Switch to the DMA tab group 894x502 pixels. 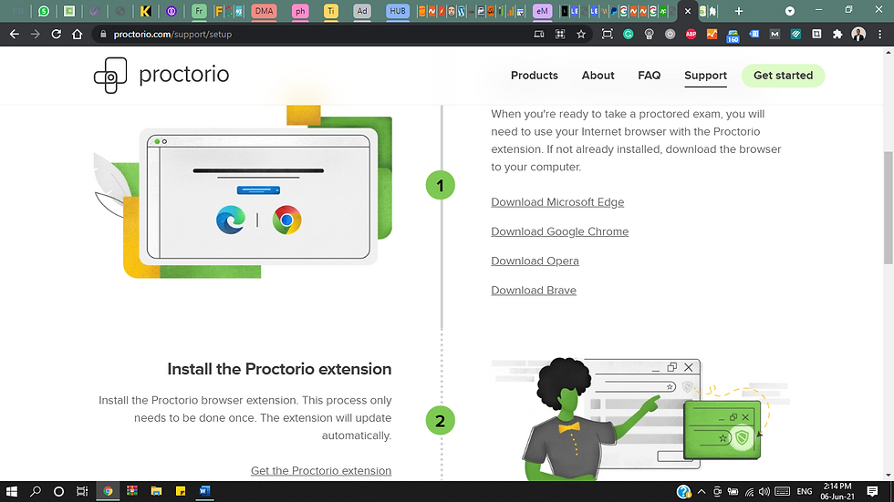[264, 11]
